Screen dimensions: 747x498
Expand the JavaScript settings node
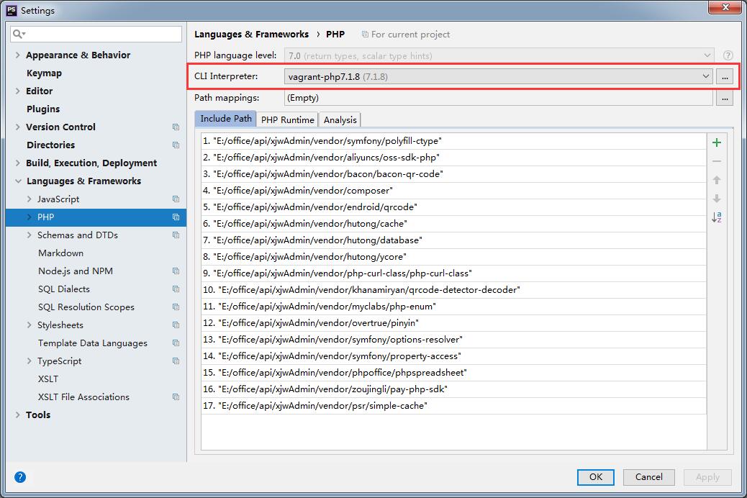[29, 199]
